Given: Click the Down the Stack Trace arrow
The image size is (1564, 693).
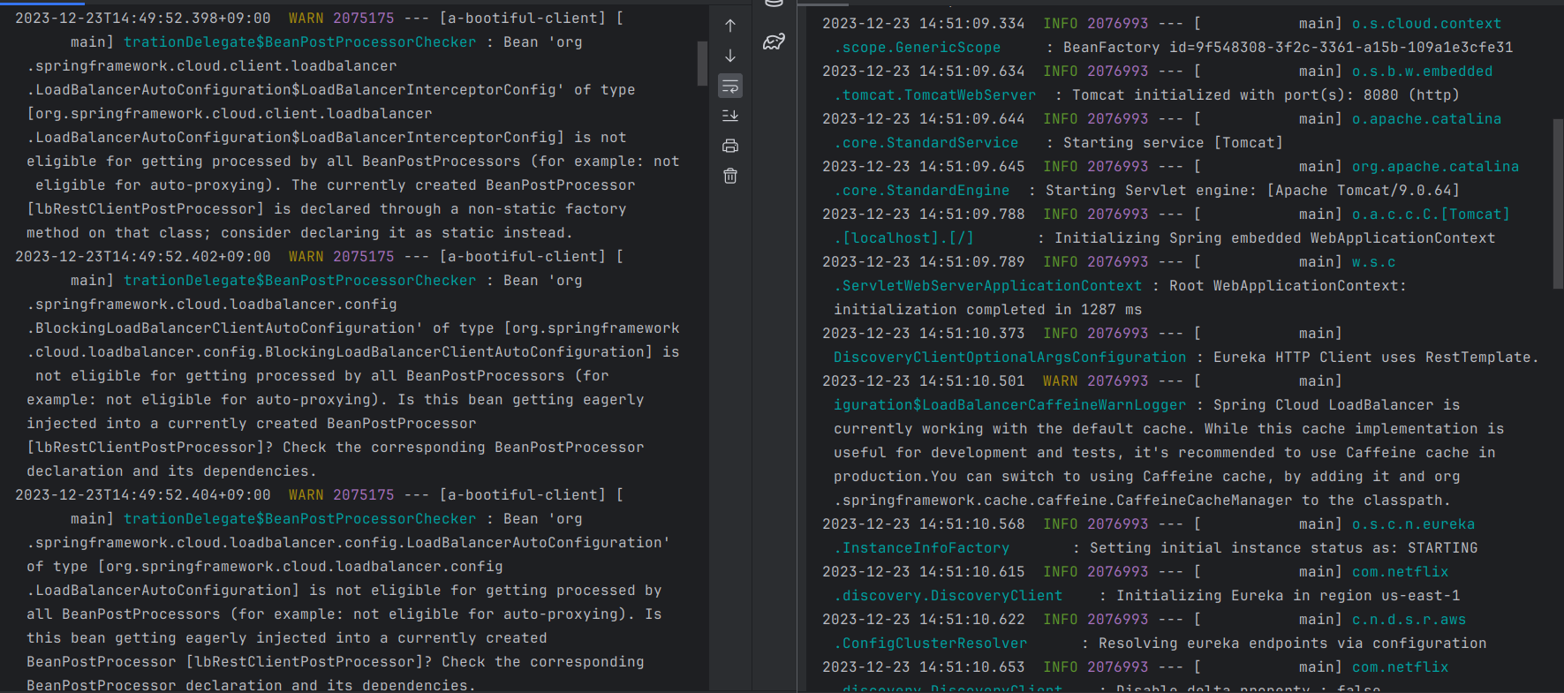Looking at the screenshot, I should (730, 56).
